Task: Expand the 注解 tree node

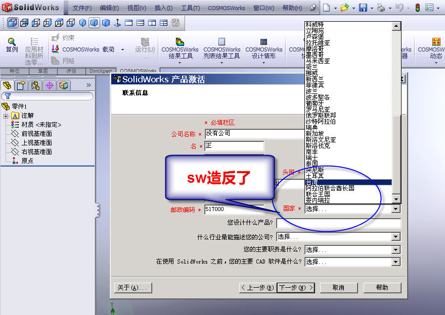Action: pyautogui.click(x=6, y=116)
